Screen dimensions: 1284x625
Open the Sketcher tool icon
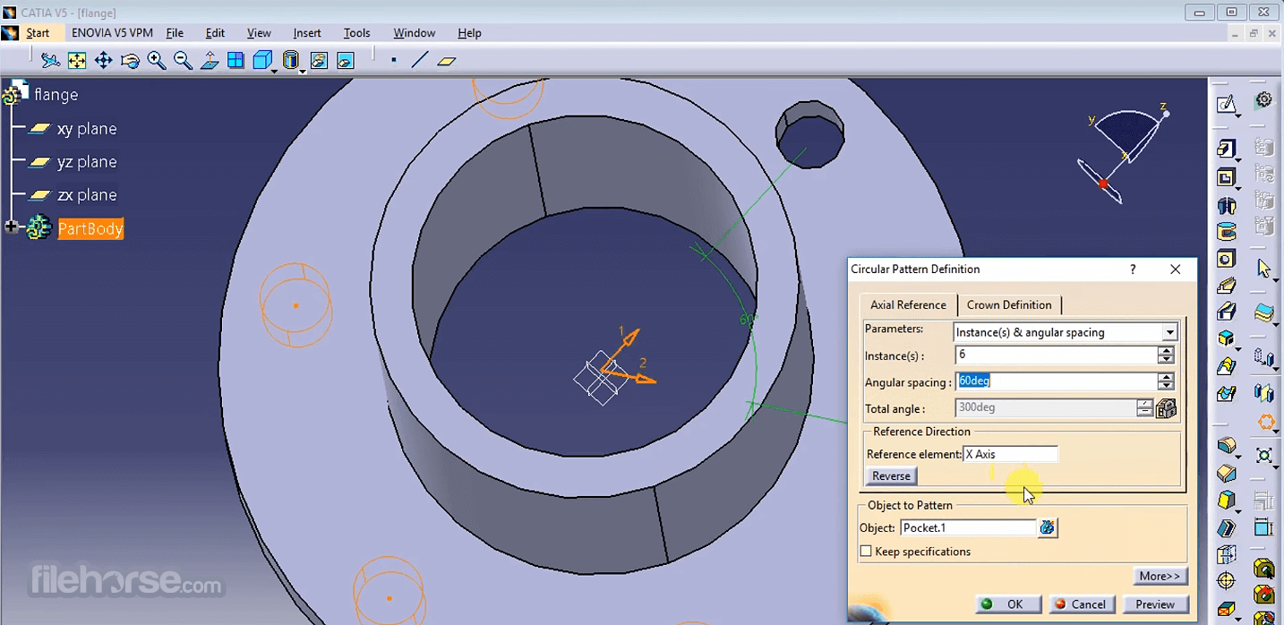pyautogui.click(x=1226, y=104)
